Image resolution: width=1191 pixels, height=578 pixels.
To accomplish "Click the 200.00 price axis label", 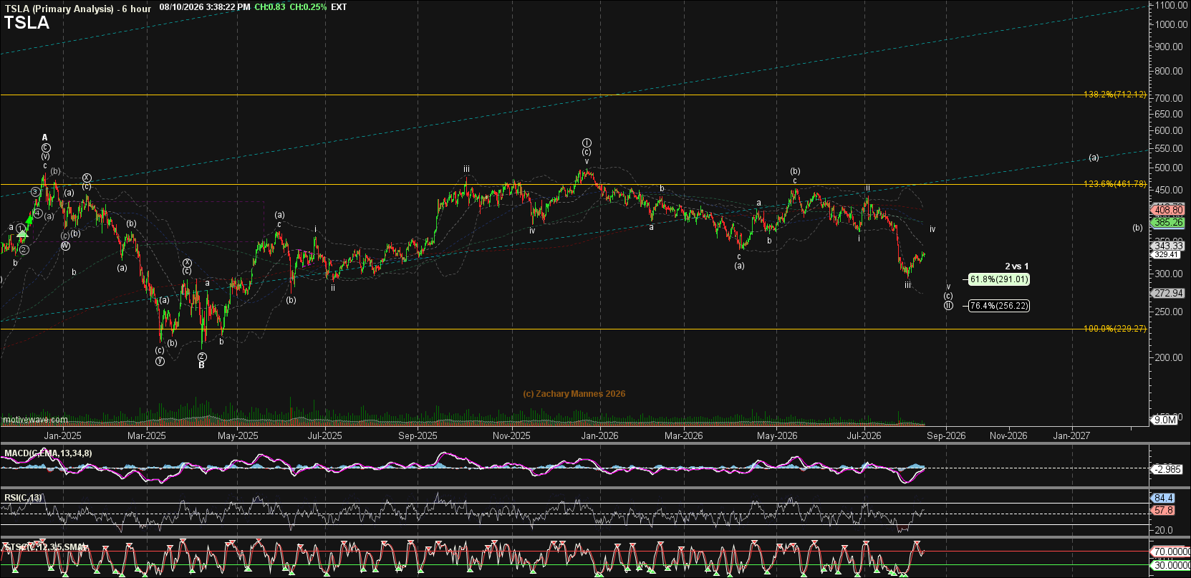I will click(x=1168, y=357).
